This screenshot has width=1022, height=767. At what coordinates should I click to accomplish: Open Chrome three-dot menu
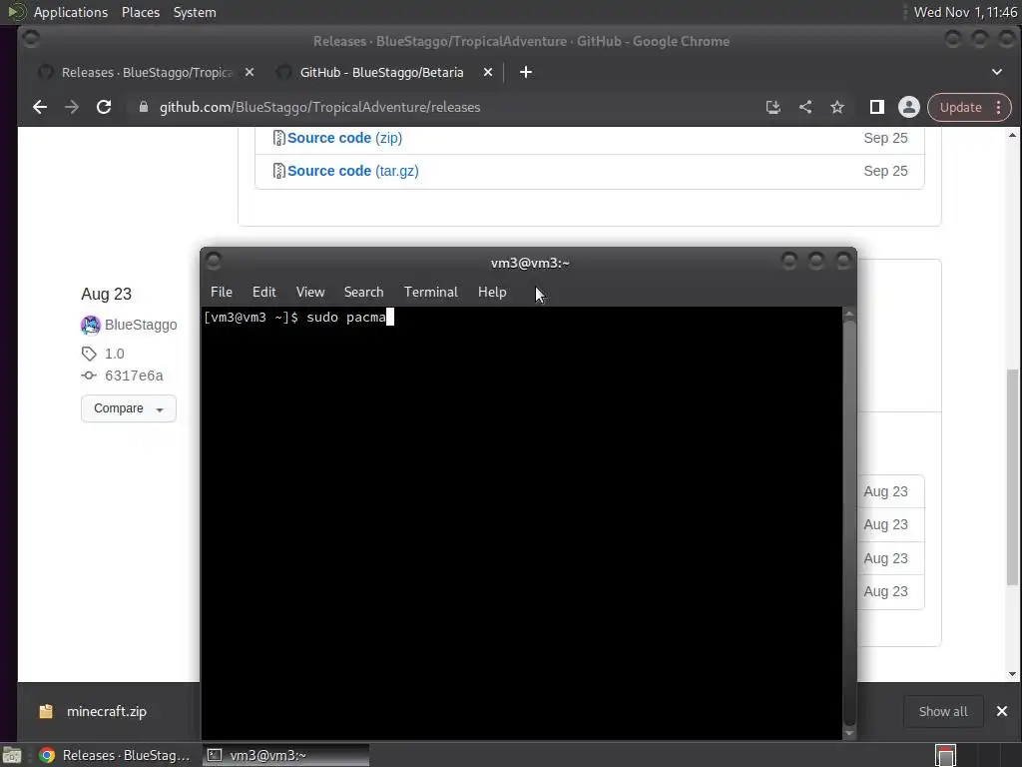point(998,107)
